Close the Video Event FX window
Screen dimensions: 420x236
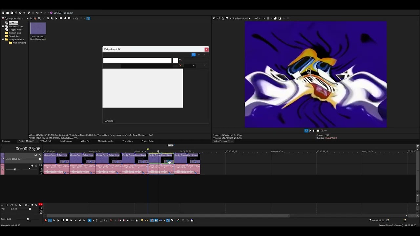click(206, 49)
